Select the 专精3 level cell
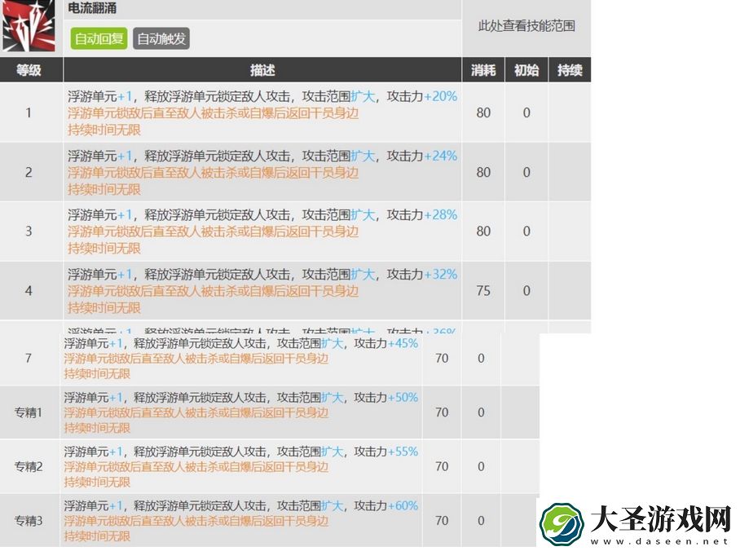This screenshot has height=551, width=740. pos(29,521)
